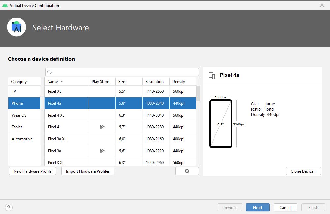Focus the device search input field

[122, 72]
